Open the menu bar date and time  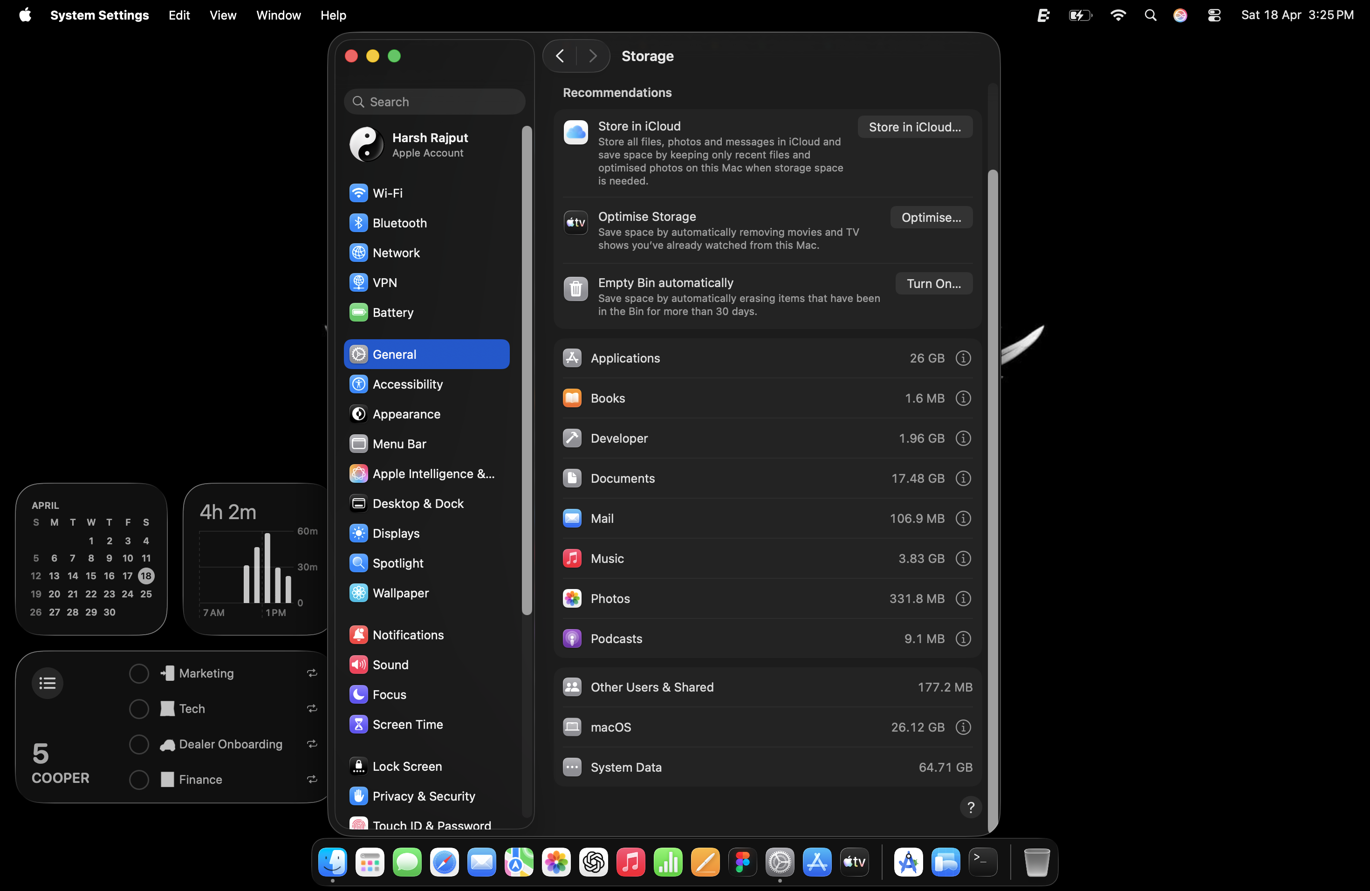click(x=1297, y=15)
